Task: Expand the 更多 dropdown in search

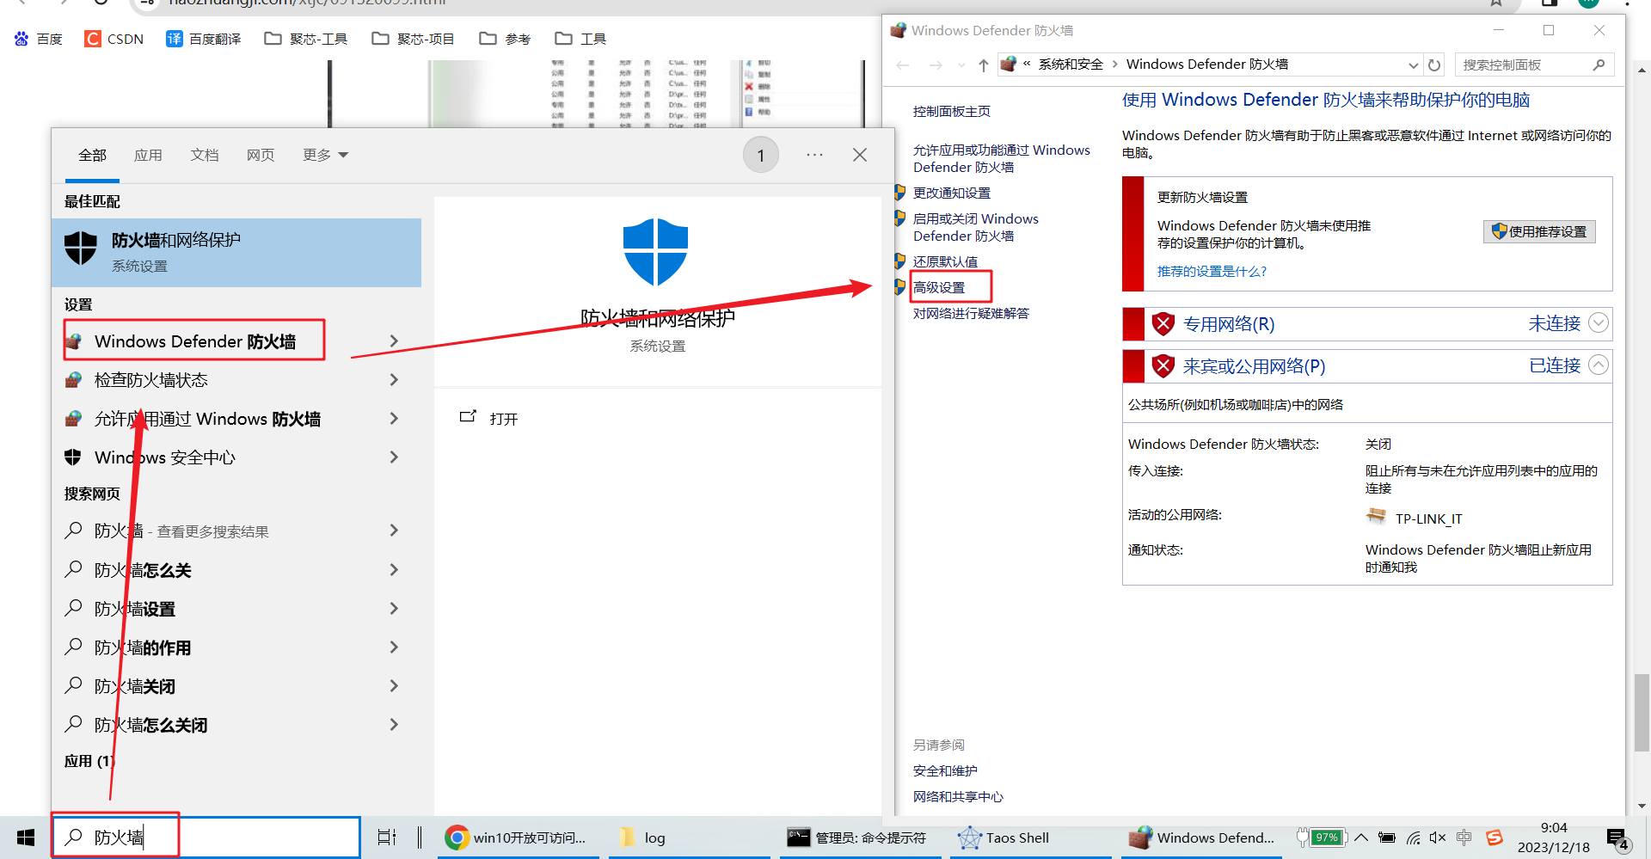Action: [325, 155]
